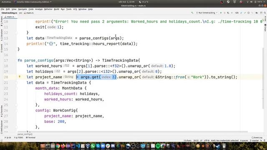Open the Favorites tool window on left edge
The height and width of the screenshot is (150, 267).
(x=2, y=111)
